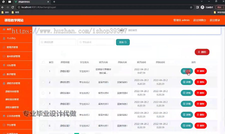Click the top red batch 删除 button
Image resolution: width=225 pixels, height=134 pixels.
tap(202, 52)
